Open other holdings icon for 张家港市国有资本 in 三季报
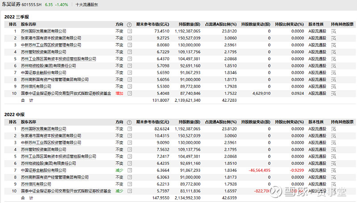Screen dimensions: 357x203 tap(333, 38)
